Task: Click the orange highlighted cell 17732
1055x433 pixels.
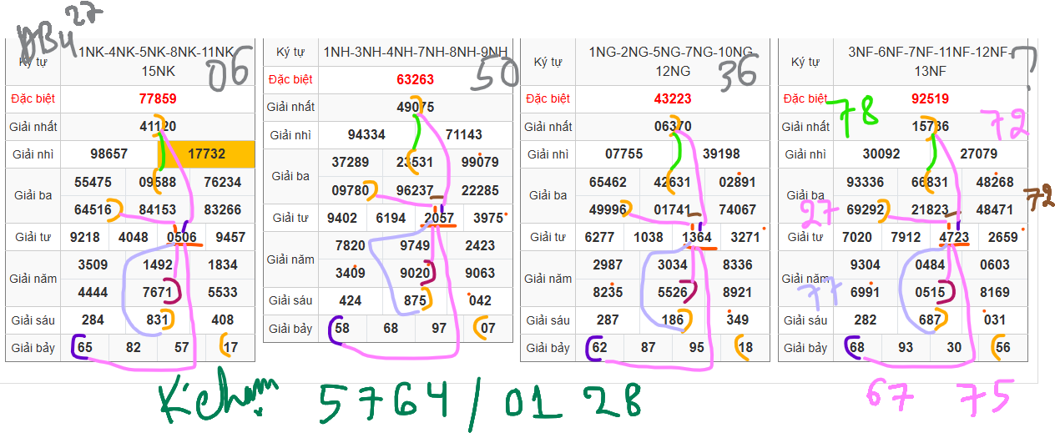Action: pyautogui.click(x=206, y=154)
